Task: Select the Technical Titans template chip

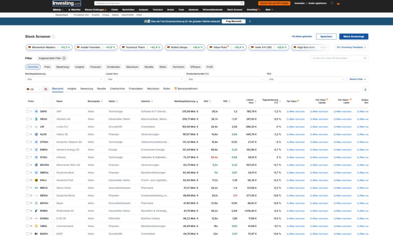Action: pos(141,47)
